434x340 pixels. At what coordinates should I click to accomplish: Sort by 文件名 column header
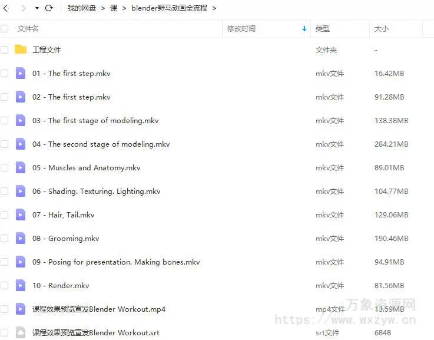28,28
